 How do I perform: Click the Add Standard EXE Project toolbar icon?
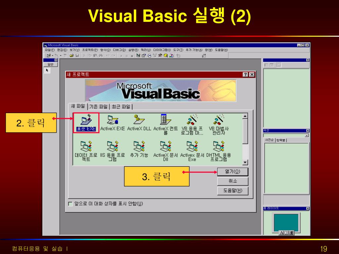pos(48,56)
